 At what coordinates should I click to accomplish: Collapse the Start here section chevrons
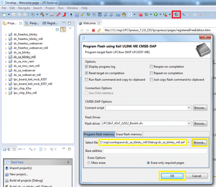(68, 162)
